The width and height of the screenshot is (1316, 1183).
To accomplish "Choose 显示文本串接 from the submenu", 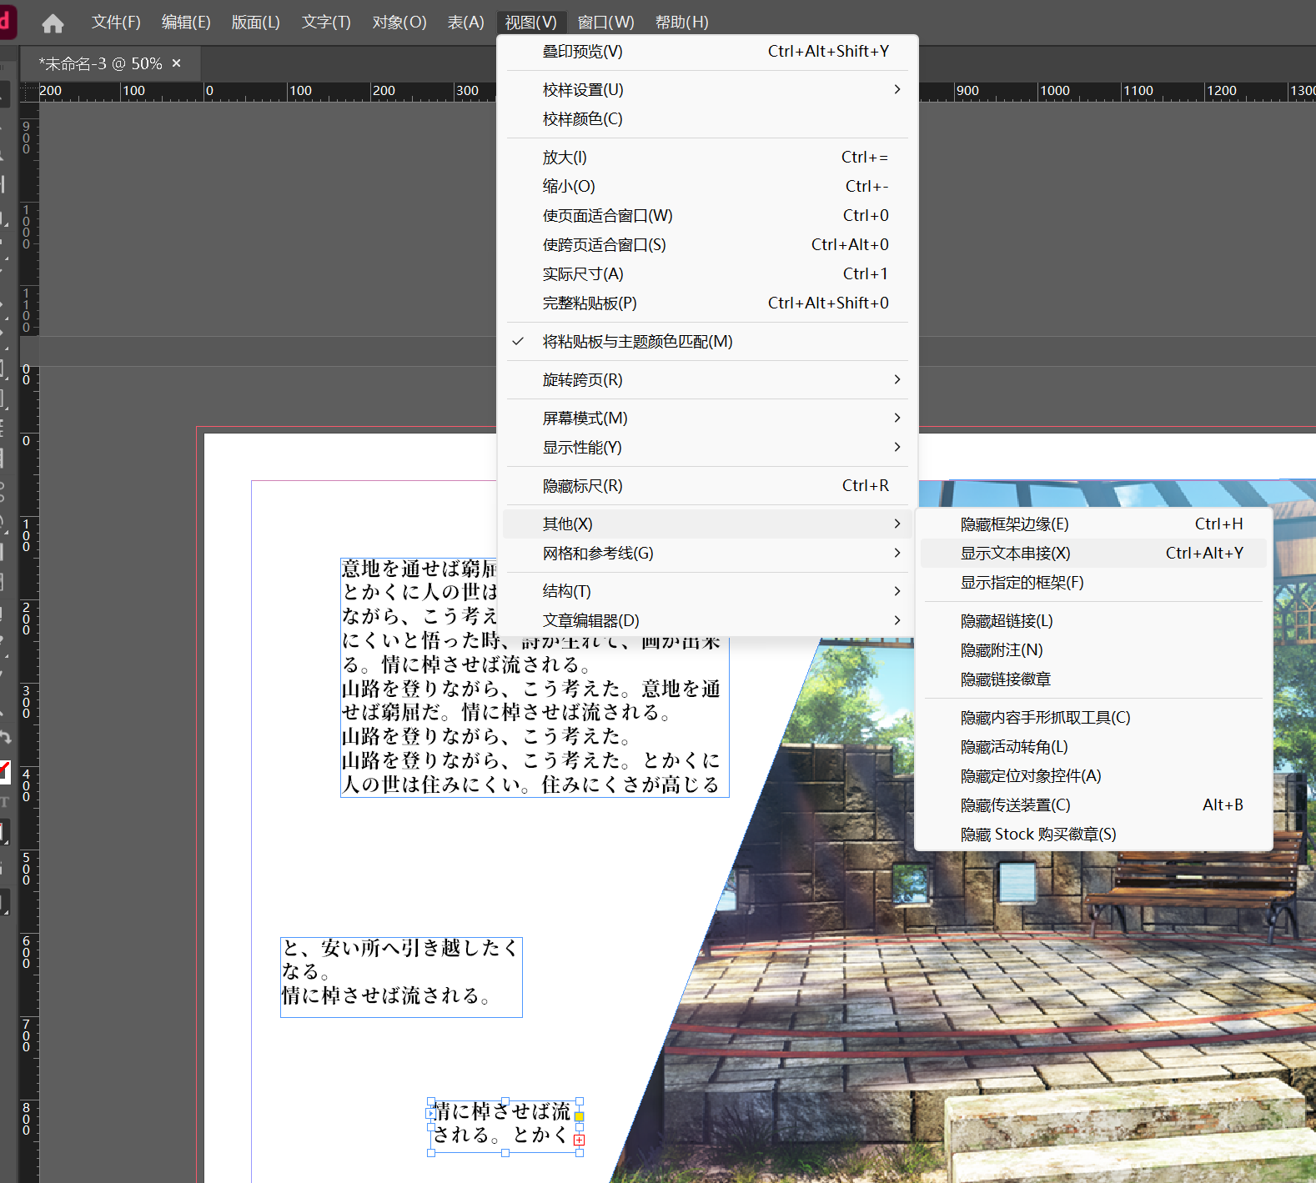I will point(1015,554).
